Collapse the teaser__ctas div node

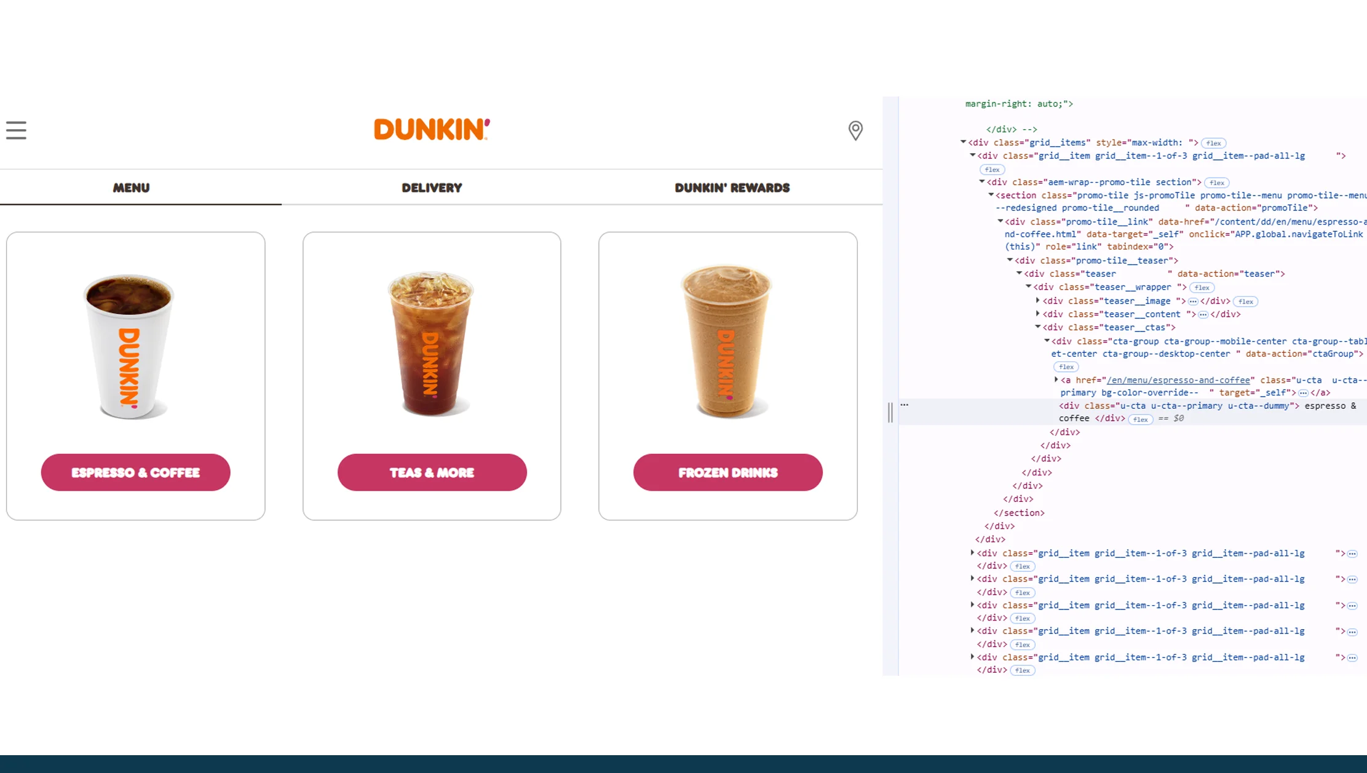1037,327
